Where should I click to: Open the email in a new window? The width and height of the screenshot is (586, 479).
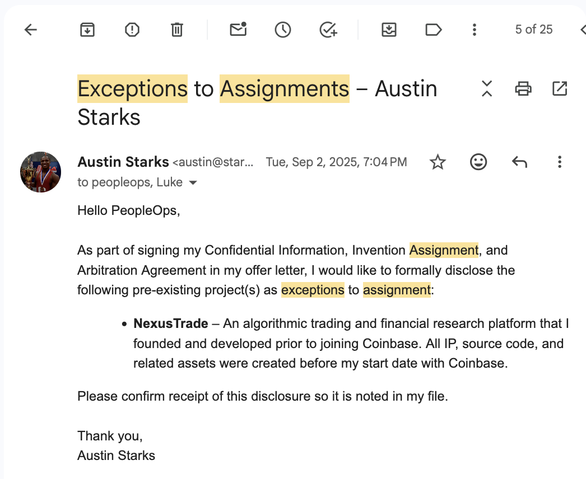coord(559,88)
